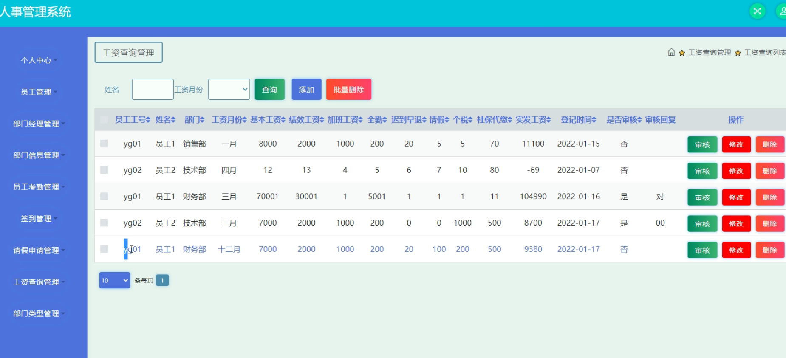Check the yg01 财务部 十二月 row checkbox

coord(104,249)
